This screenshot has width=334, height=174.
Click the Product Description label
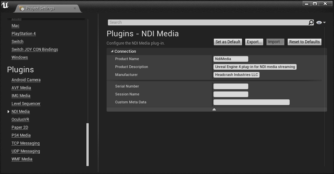coord(131,67)
